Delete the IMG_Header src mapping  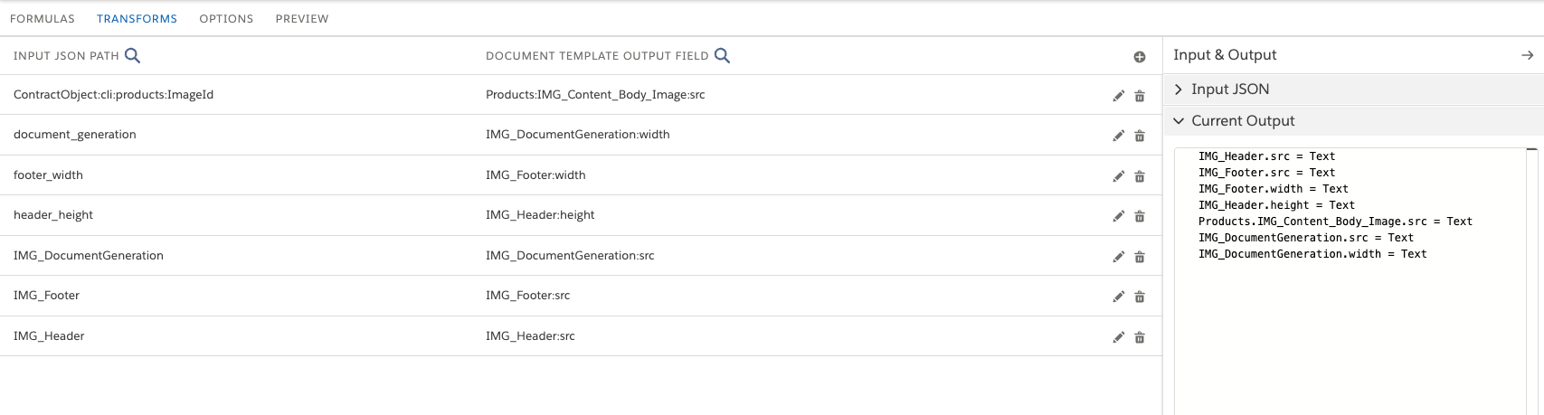point(1140,337)
